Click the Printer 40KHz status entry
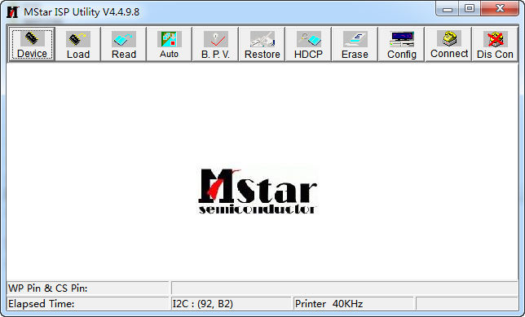Image resolution: width=525 pixels, height=317 pixels. 353,304
